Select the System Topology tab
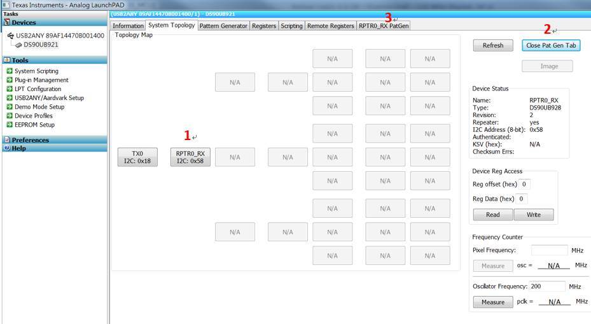 172,25
